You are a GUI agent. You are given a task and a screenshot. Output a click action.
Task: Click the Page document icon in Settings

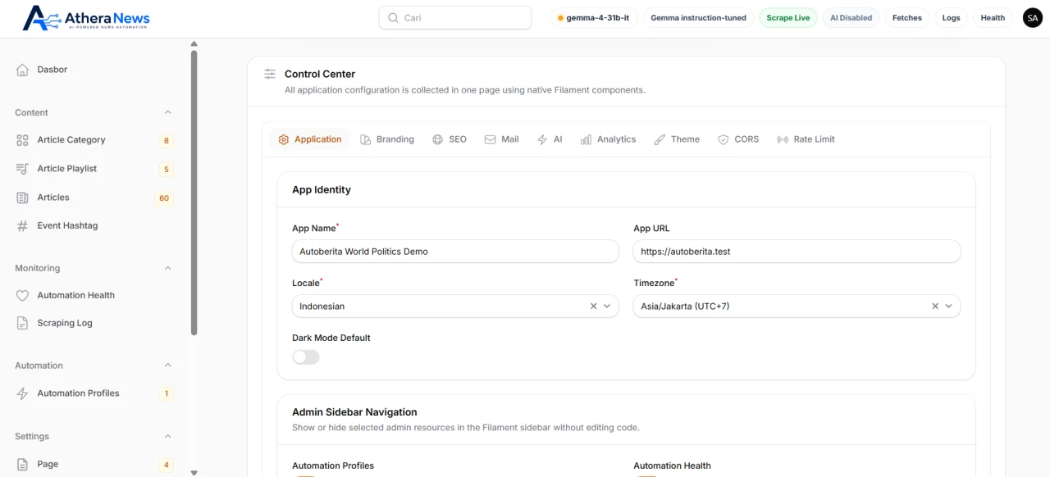pos(22,465)
